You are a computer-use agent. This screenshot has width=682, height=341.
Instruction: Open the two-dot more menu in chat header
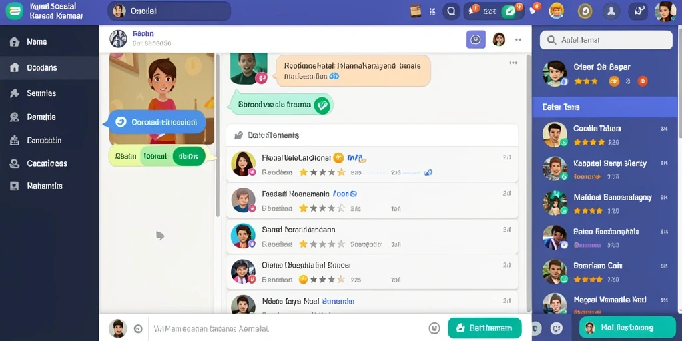[x=518, y=39]
